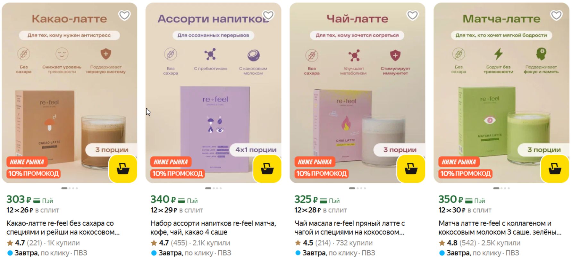The image size is (572, 257).
Task: Click 12×28 ₽ в сплит installment text
Action: [x=321, y=210]
